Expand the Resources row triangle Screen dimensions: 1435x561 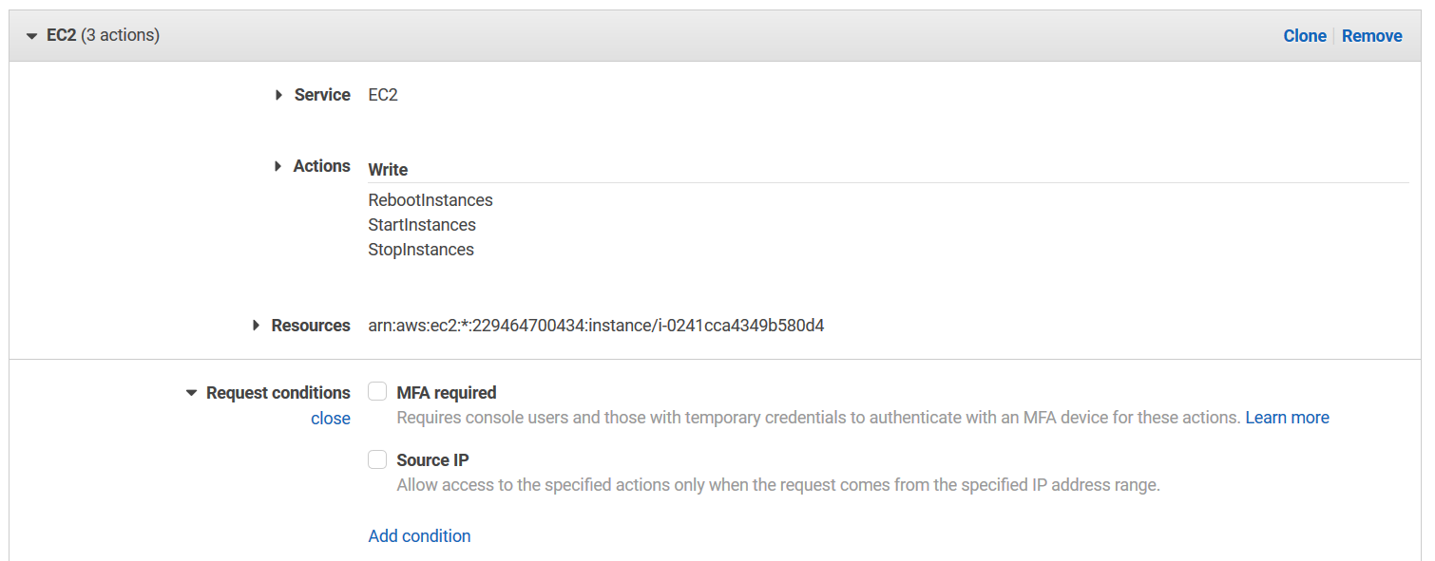tap(256, 326)
